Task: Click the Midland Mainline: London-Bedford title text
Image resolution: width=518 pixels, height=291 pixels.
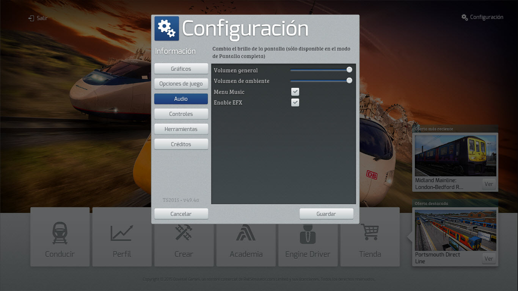Action: tap(439, 184)
